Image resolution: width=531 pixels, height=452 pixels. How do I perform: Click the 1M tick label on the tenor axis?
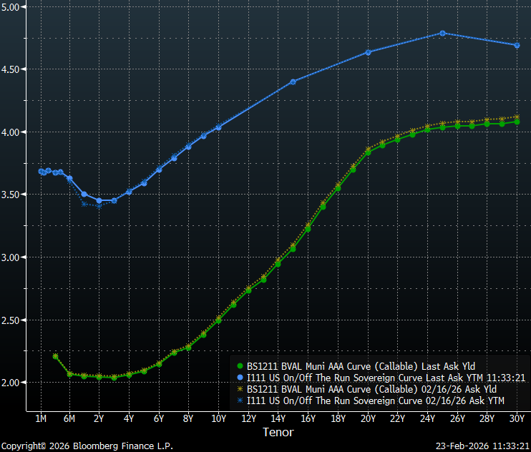(41, 418)
